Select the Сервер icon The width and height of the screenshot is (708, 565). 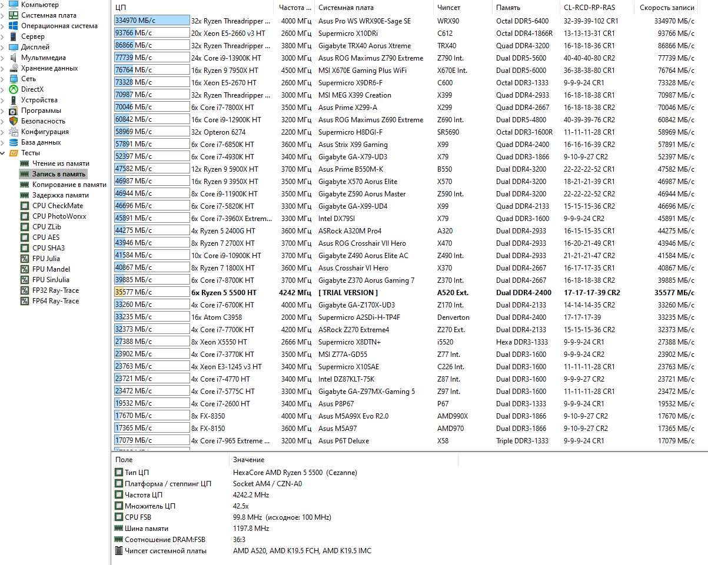pos(13,36)
